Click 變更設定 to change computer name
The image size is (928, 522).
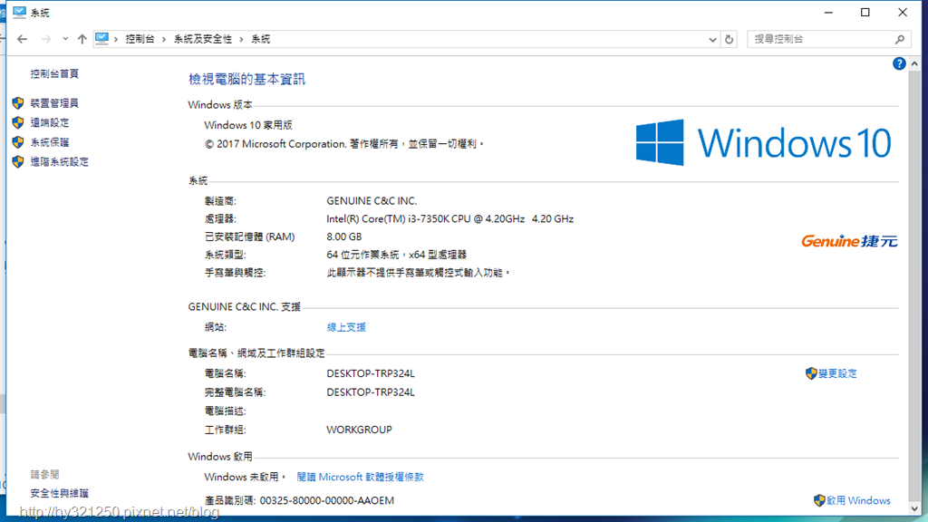tap(837, 373)
